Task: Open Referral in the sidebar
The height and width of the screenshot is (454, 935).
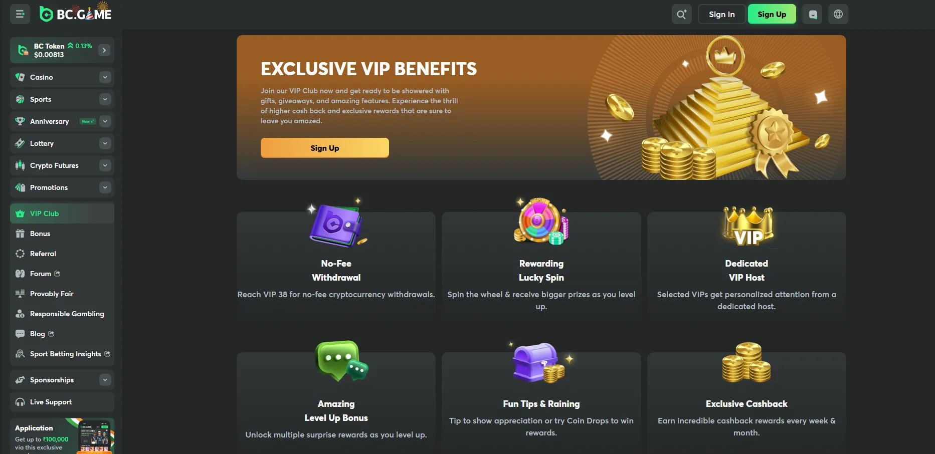Action: tap(43, 254)
